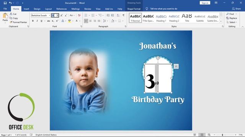Apply the Title style

tap(187, 18)
